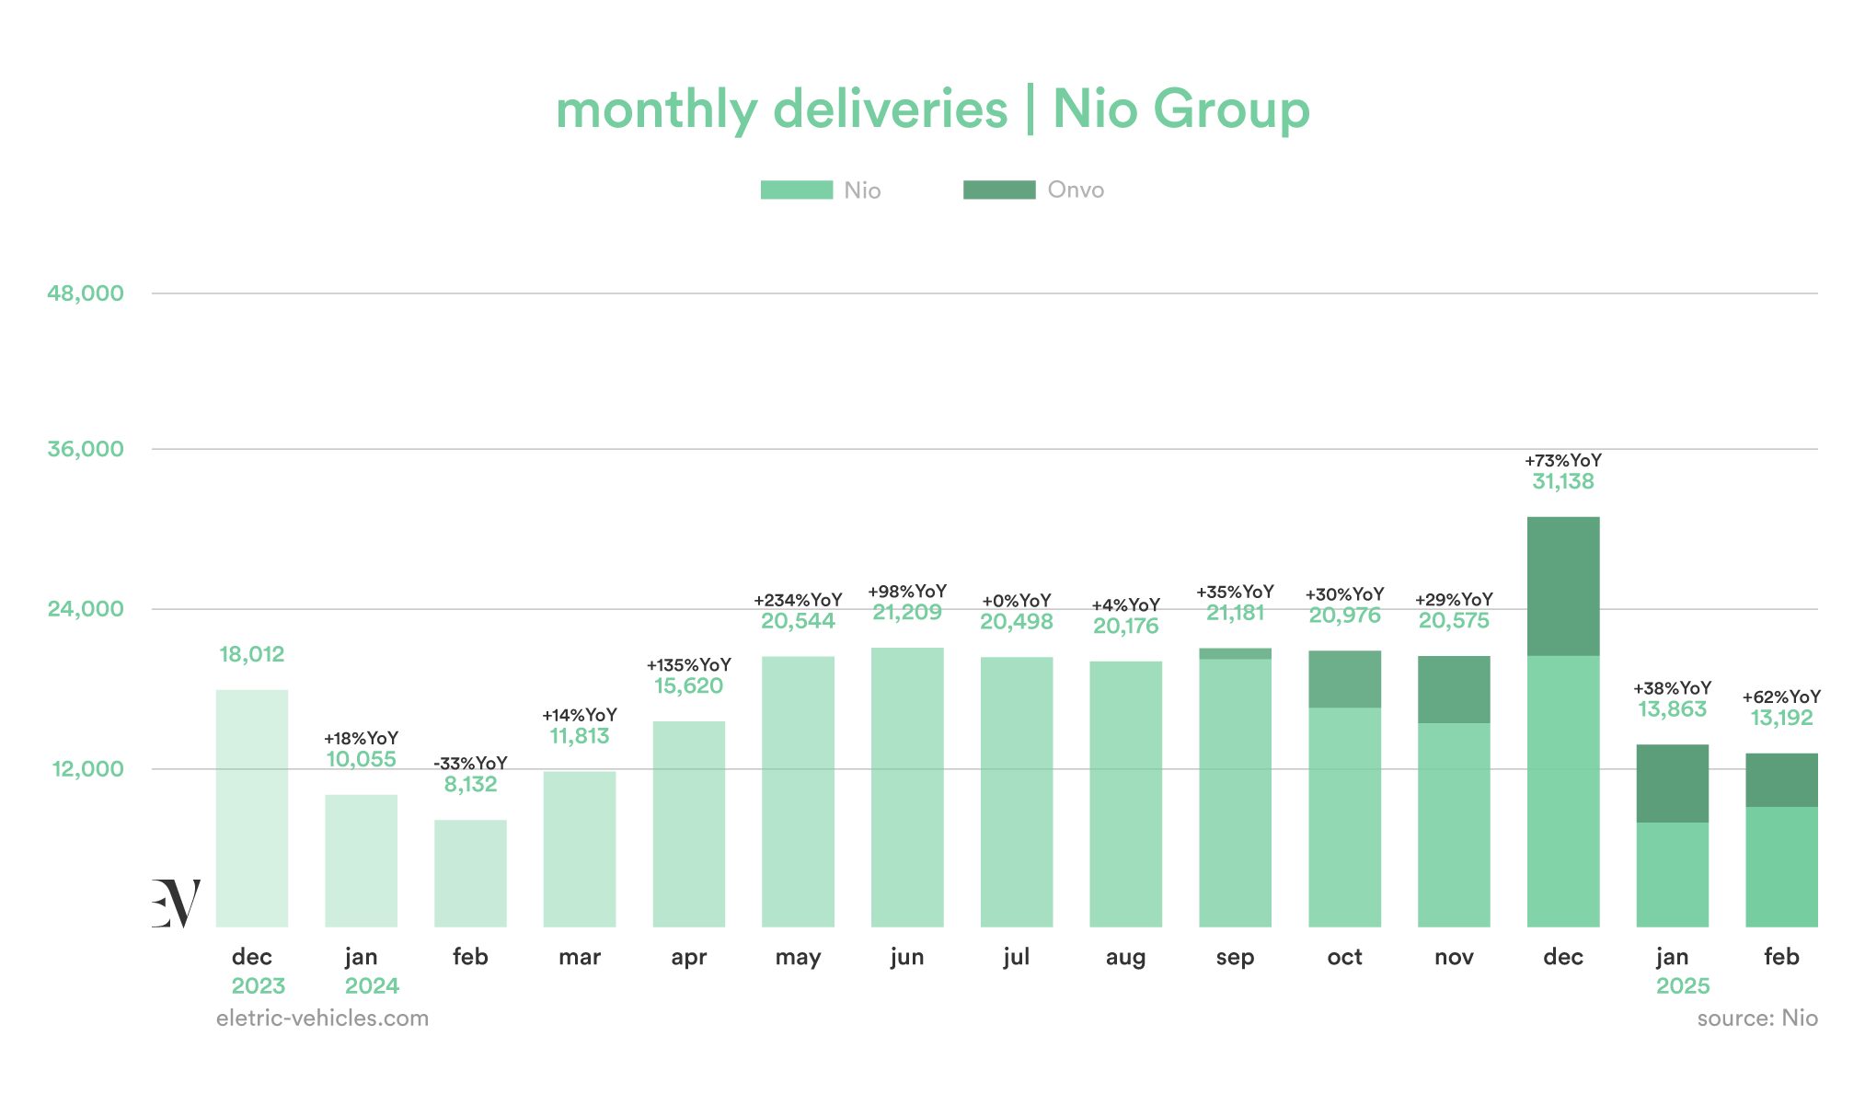This screenshot has width=1865, height=1105.
Task: Click the 12,000 y-axis label
Action: click(87, 769)
